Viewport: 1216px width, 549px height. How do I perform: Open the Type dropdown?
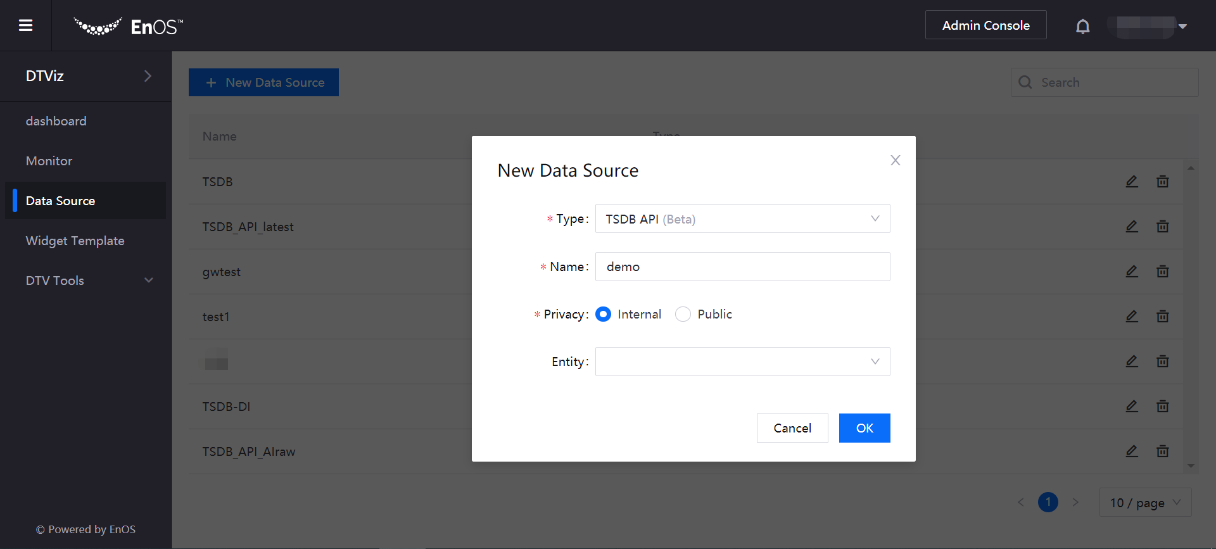pos(742,218)
